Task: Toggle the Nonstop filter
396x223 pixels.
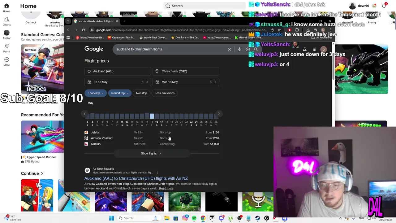Action: [x=141, y=93]
